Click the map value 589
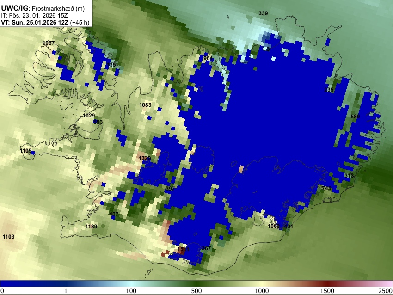This screenshot has width=393, height=295. pyautogui.click(x=355, y=117)
